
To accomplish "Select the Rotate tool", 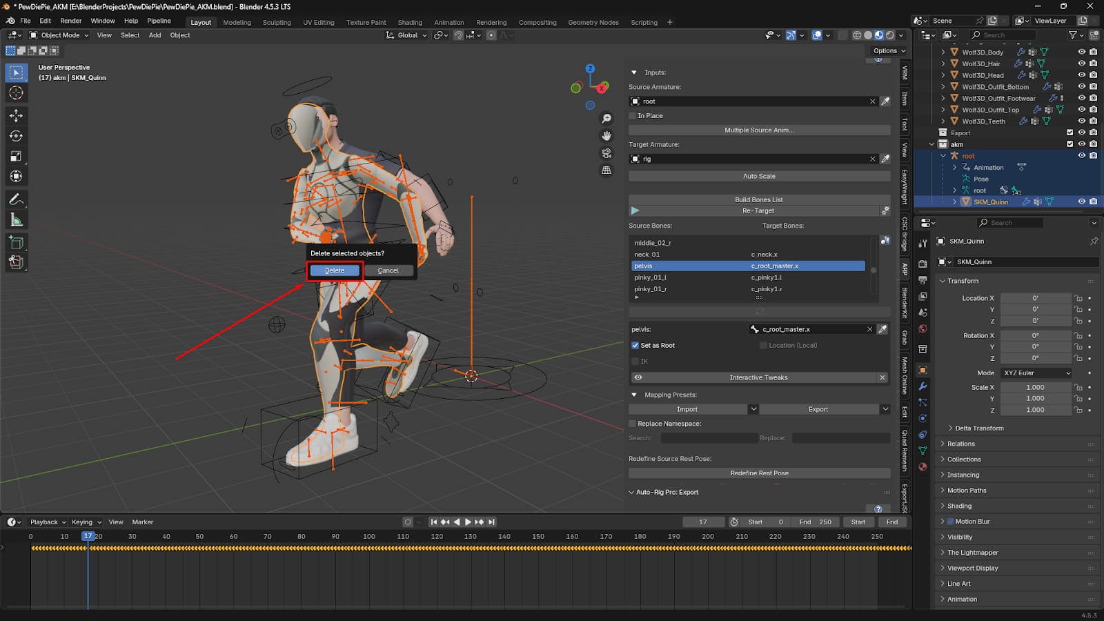I will 16,136.
